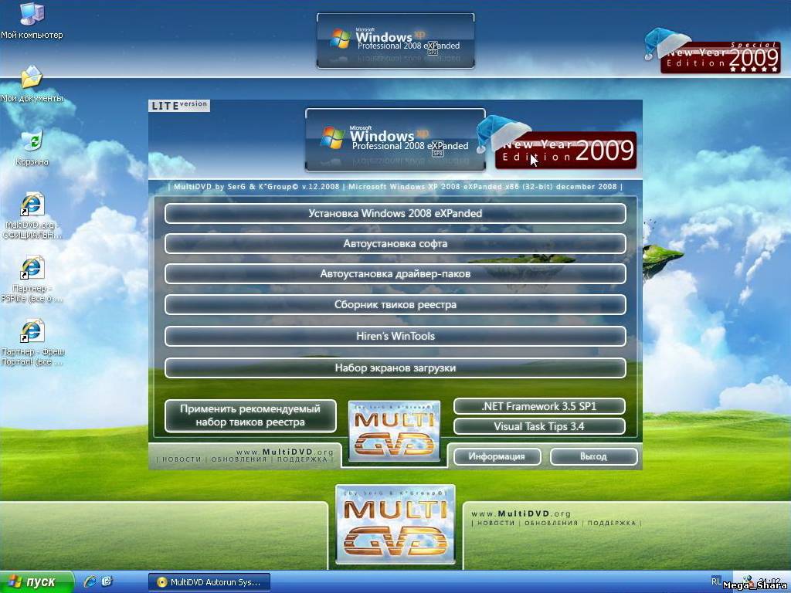This screenshot has width=791, height=593.
Task: Click the пуск Start button
Action: 37,582
